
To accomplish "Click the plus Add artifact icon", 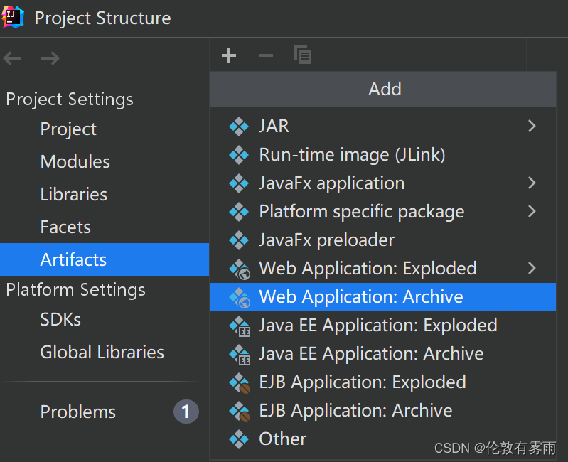I will point(229,55).
